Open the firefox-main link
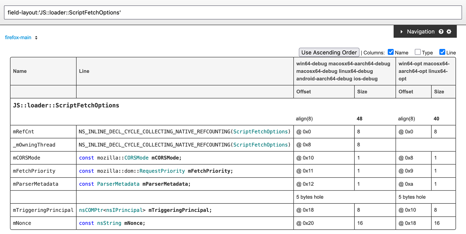Viewport: 466px width, 234px height. [x=18, y=37]
